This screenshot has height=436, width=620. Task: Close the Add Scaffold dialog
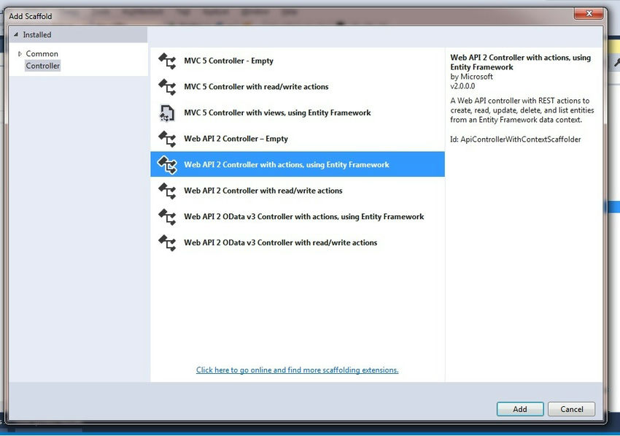[x=589, y=14]
